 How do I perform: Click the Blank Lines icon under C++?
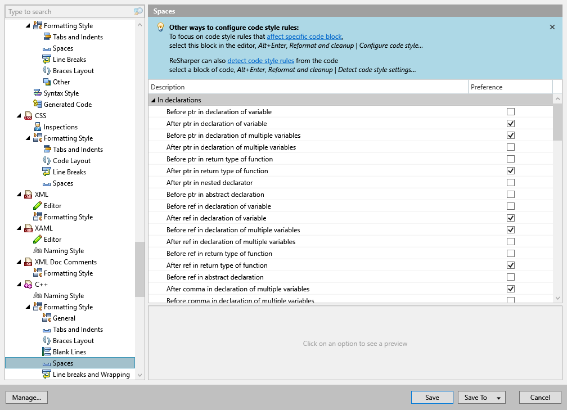pyautogui.click(x=48, y=352)
